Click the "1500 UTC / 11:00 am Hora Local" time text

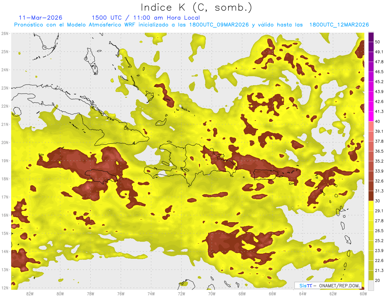(x=146, y=18)
